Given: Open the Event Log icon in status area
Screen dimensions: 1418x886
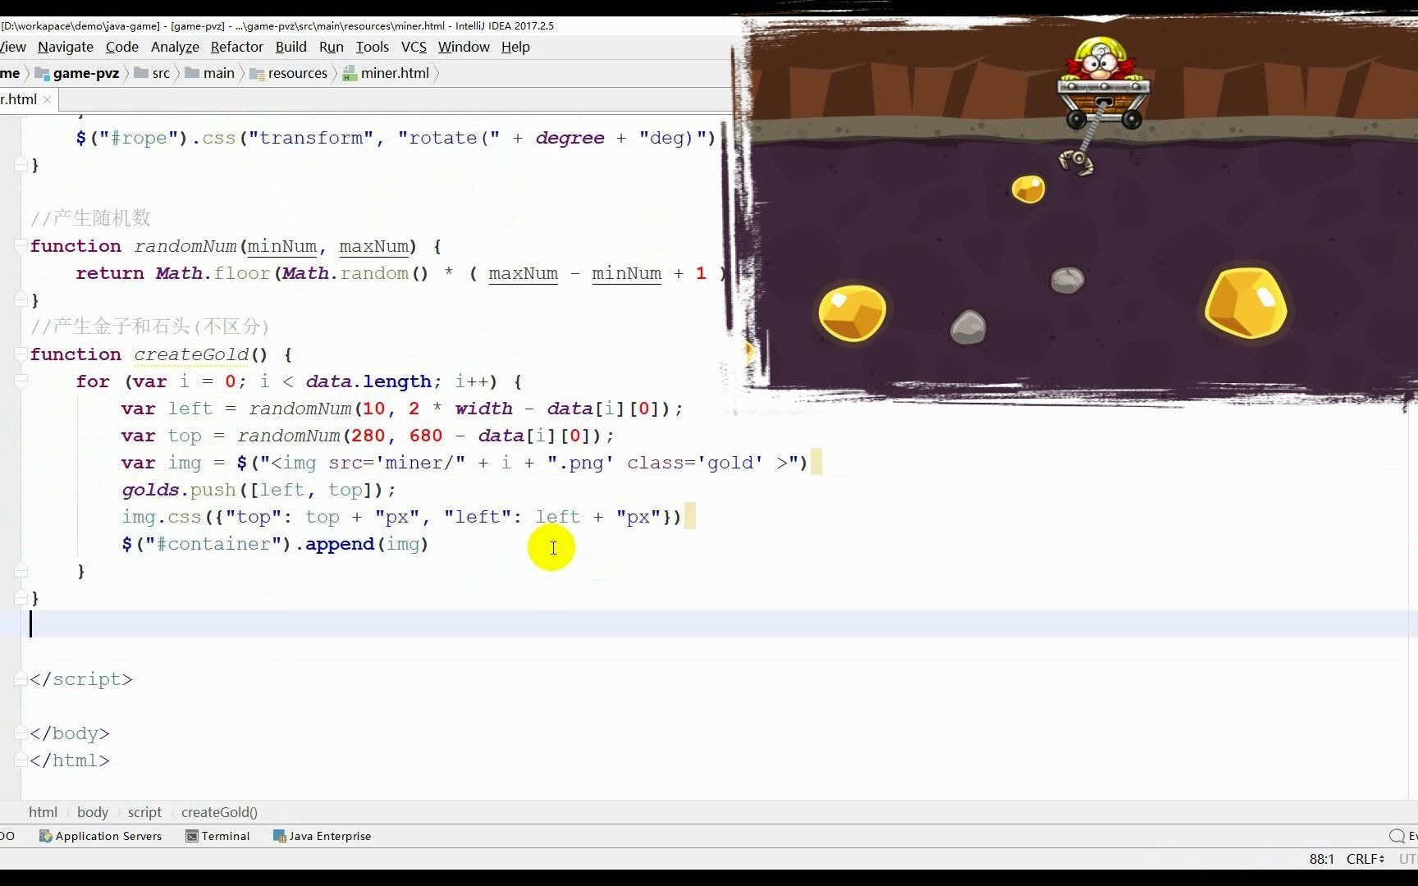Looking at the screenshot, I should (x=1397, y=836).
